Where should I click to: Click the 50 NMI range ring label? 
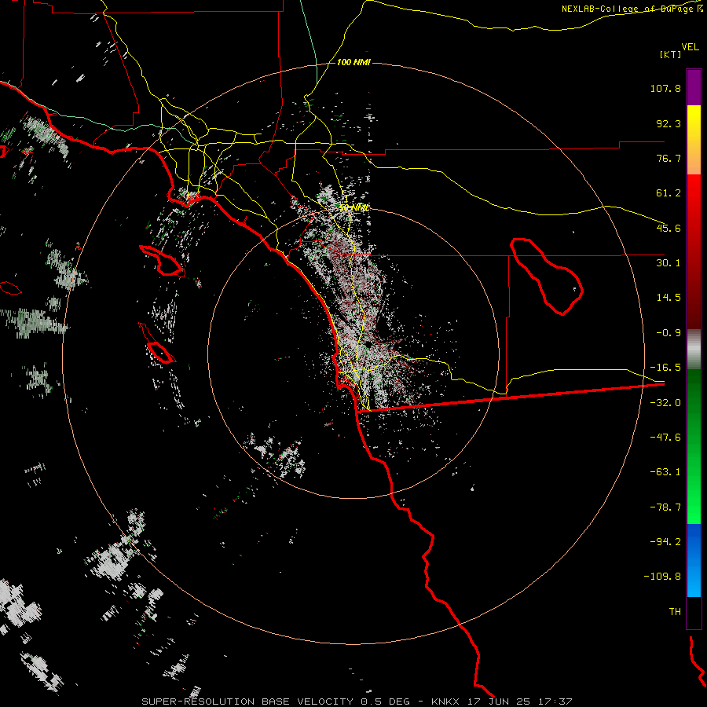(x=354, y=207)
